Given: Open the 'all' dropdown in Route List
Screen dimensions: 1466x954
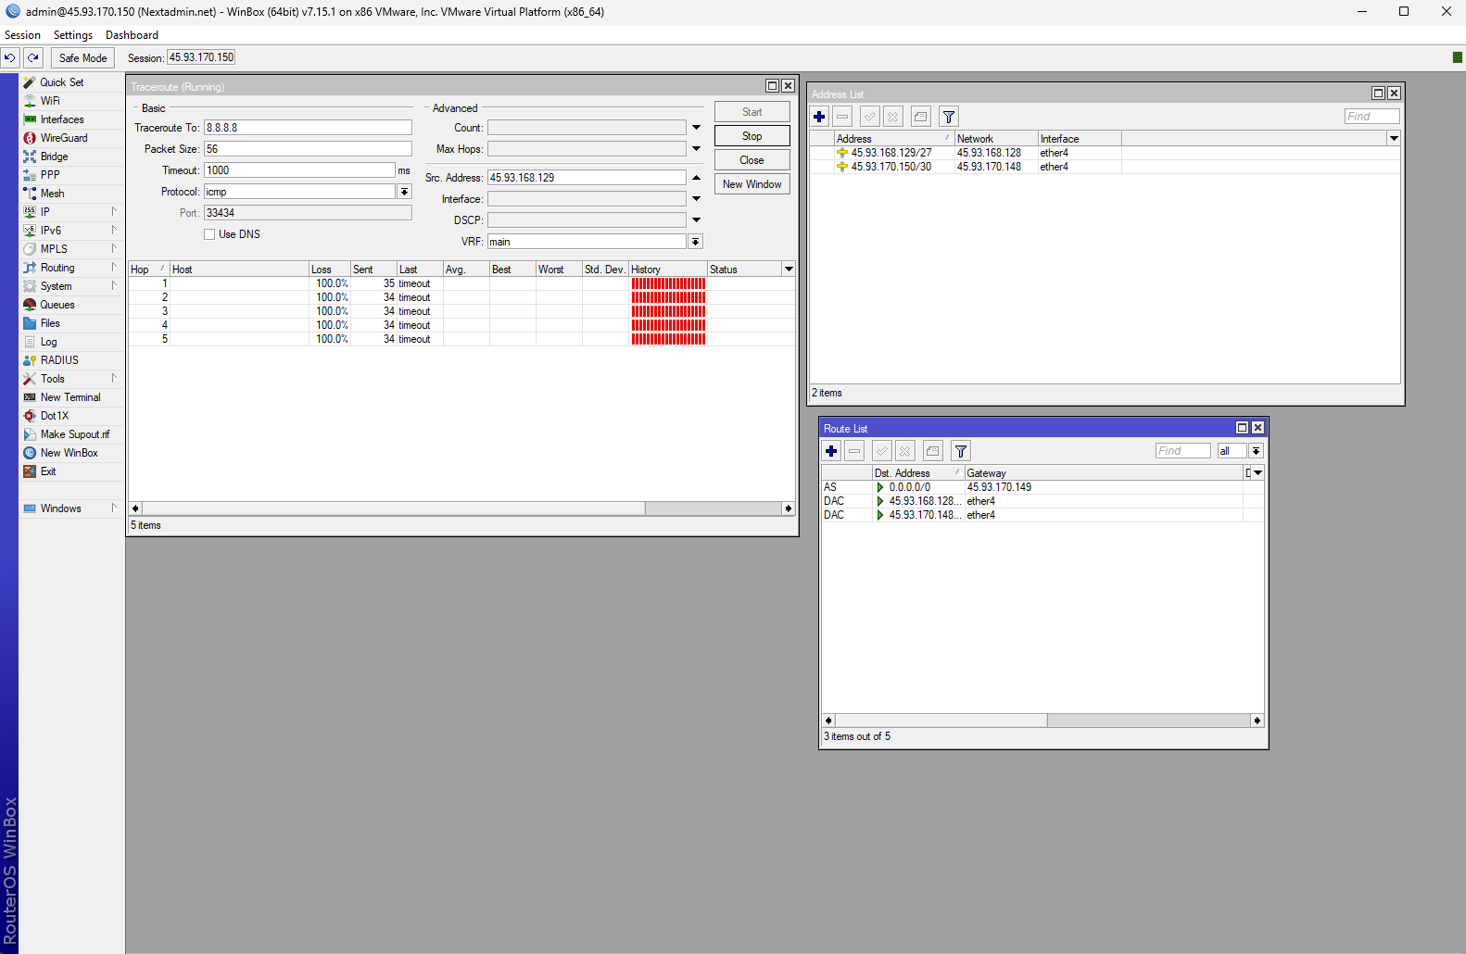Looking at the screenshot, I should 1256,451.
